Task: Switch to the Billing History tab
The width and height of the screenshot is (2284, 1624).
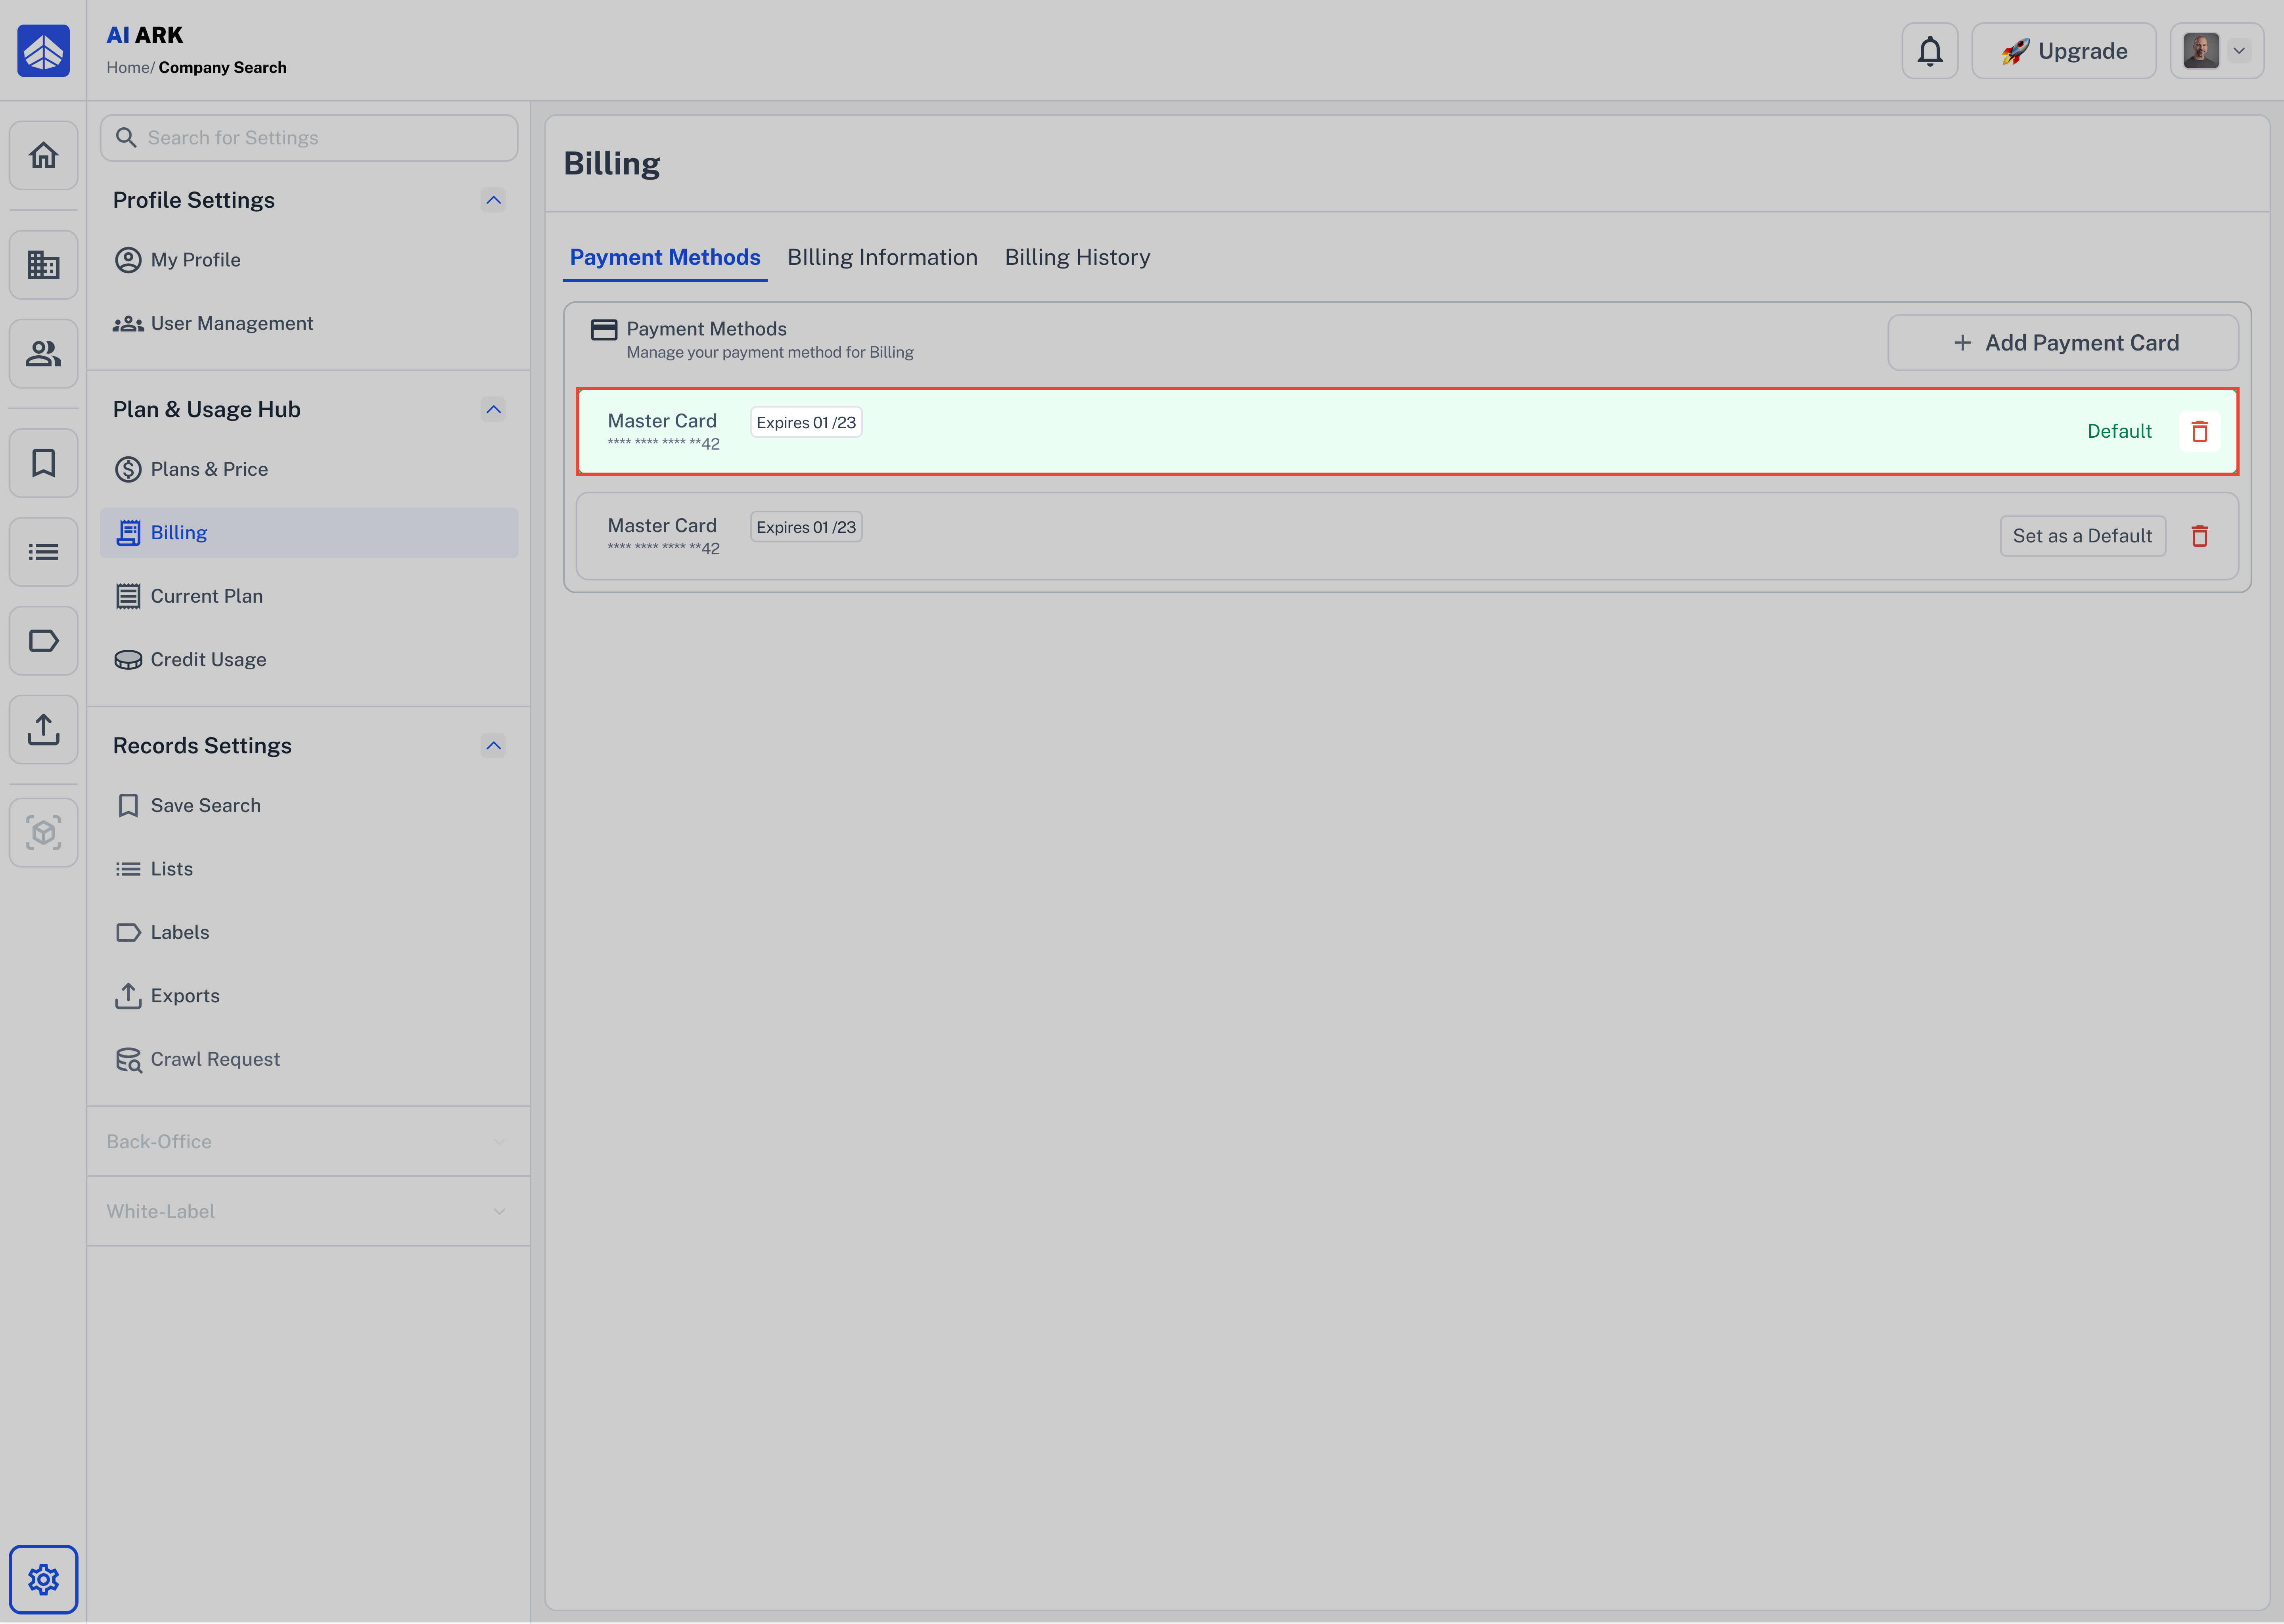Action: pyautogui.click(x=1077, y=258)
